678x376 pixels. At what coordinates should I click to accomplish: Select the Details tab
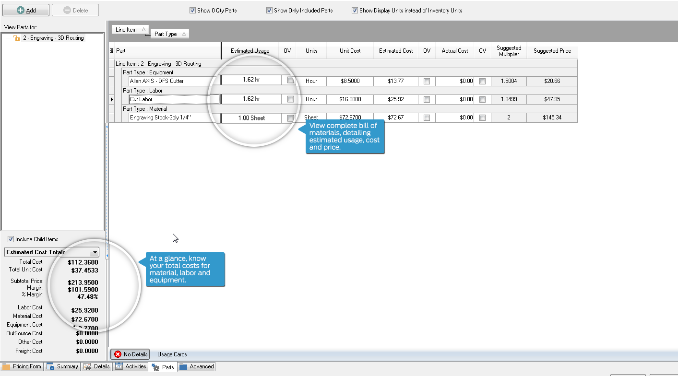point(97,366)
